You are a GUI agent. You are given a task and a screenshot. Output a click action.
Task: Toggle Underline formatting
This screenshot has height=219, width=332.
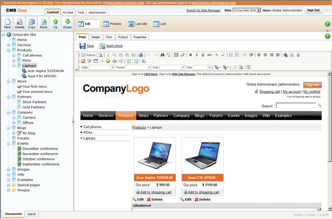click(x=203, y=55)
